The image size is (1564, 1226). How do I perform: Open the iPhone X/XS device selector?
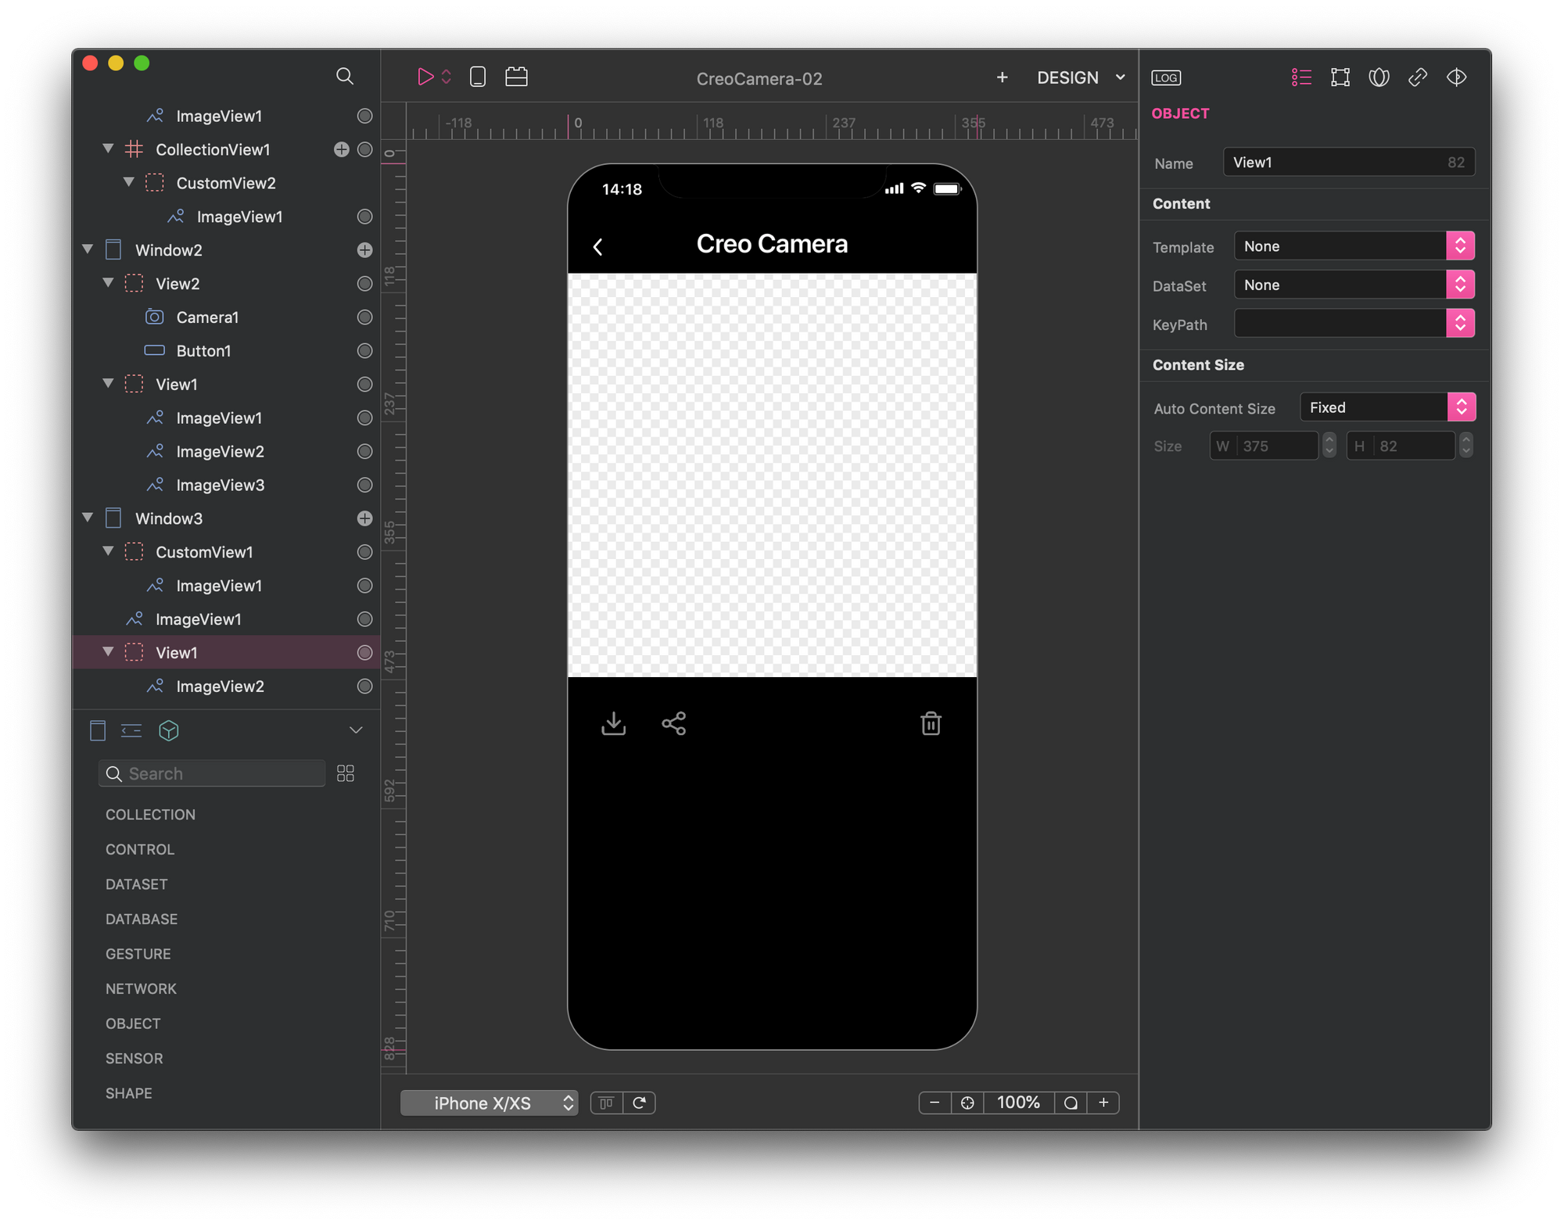click(489, 1102)
